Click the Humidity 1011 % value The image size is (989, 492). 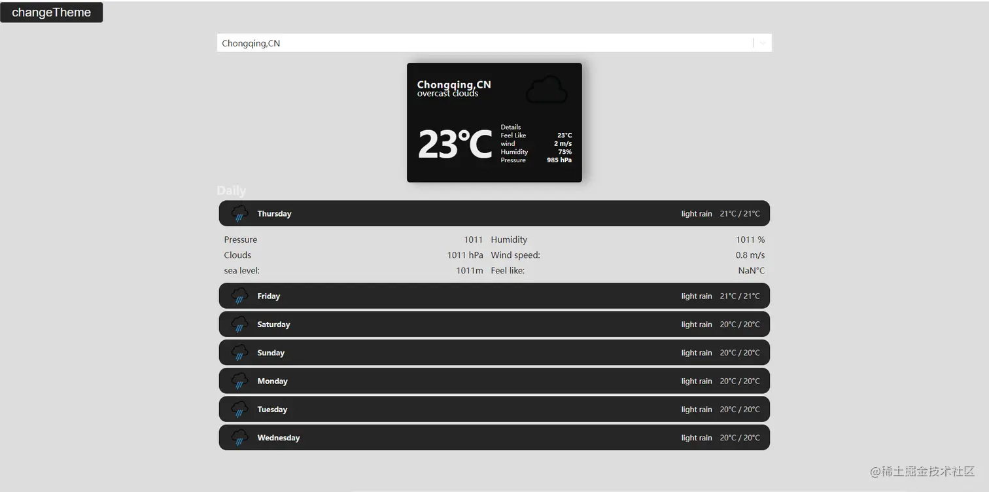click(750, 240)
